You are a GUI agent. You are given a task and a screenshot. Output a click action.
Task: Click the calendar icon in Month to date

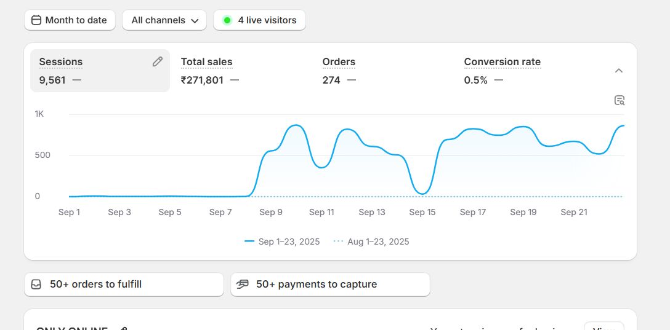coord(36,20)
